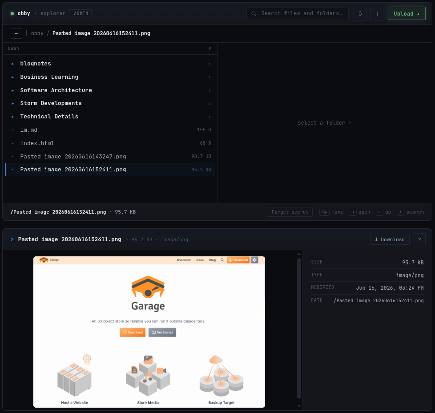This screenshot has width=435, height=413.
Task: Open Software Architecture via its right chevron
Action: (209, 90)
